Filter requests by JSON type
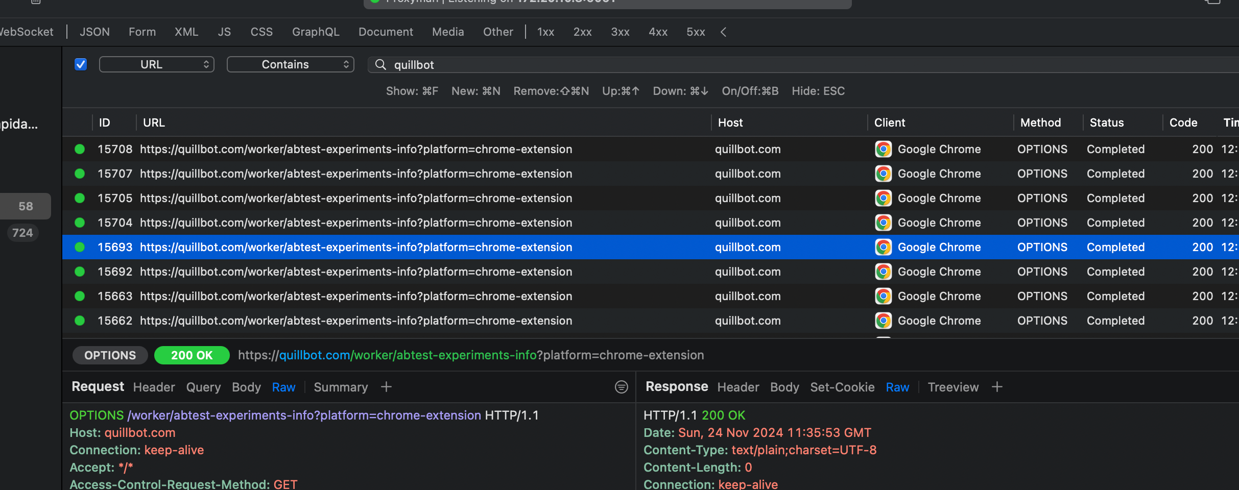The image size is (1239, 490). tap(94, 32)
